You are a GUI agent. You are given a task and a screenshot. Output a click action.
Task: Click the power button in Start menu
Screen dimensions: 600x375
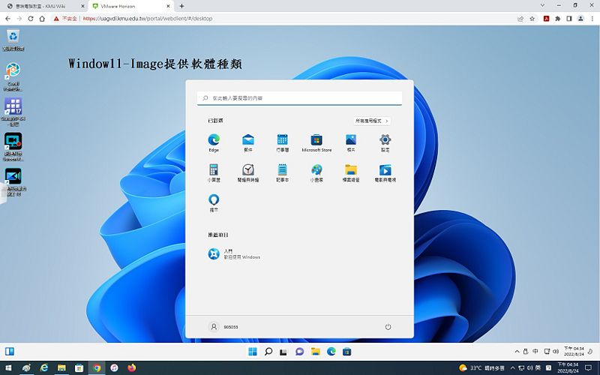coord(388,327)
